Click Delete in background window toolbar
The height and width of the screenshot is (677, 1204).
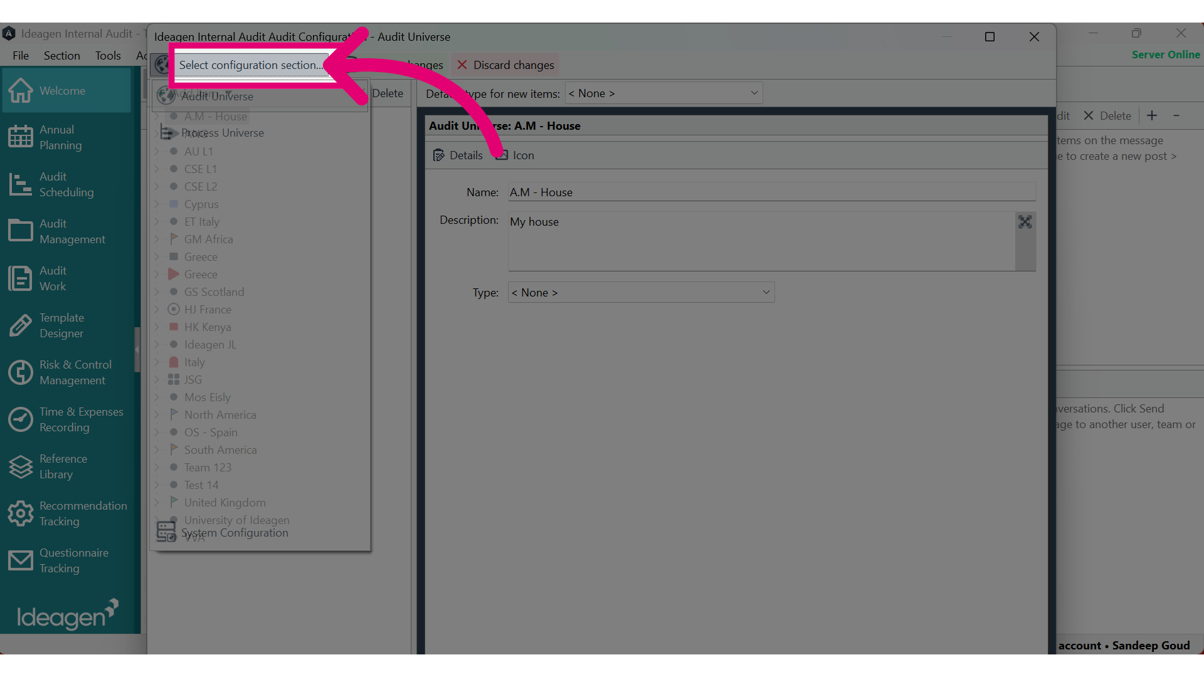pyautogui.click(x=1107, y=116)
